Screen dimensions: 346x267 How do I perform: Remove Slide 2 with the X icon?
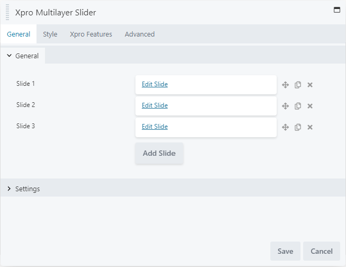310,106
